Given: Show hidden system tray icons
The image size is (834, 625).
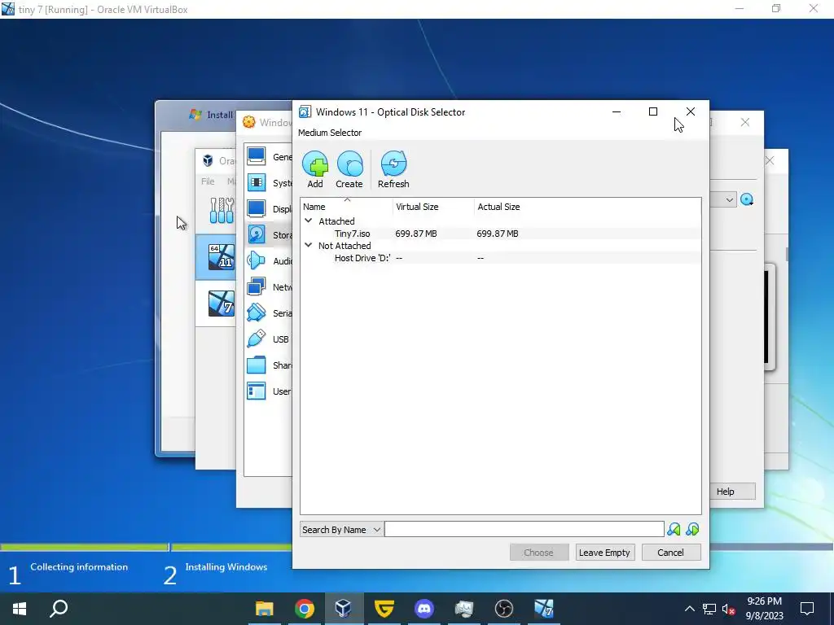Looking at the screenshot, I should (x=689, y=609).
